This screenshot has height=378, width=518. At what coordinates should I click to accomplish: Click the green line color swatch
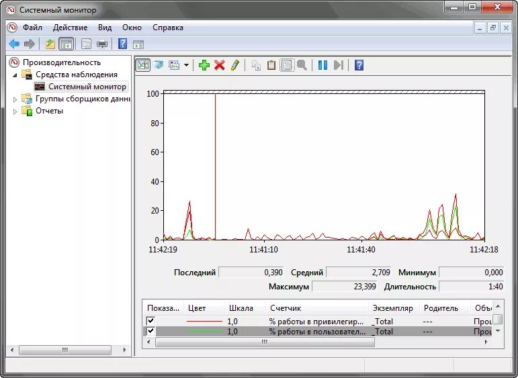click(x=204, y=331)
